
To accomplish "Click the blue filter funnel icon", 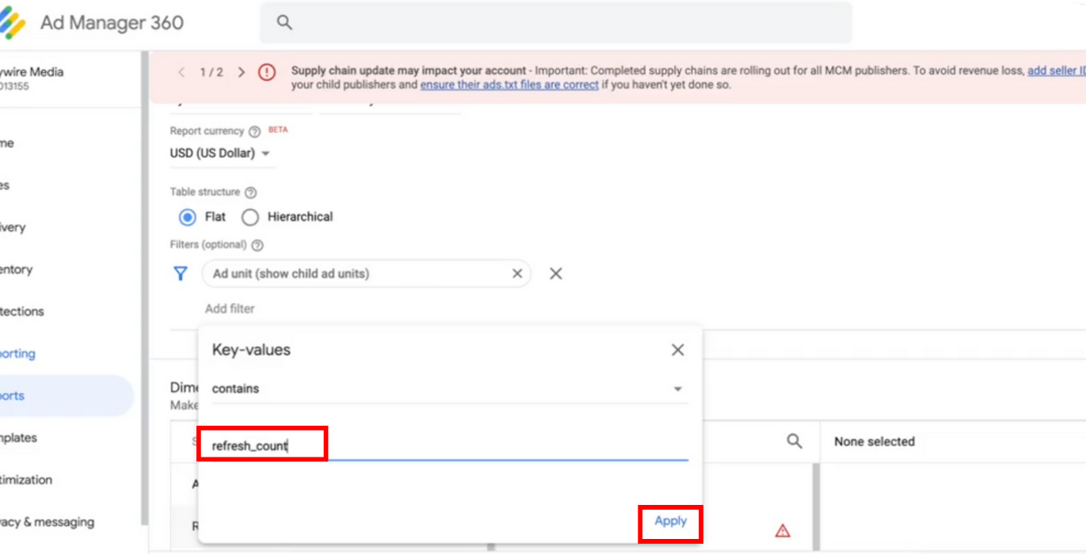I will [181, 273].
